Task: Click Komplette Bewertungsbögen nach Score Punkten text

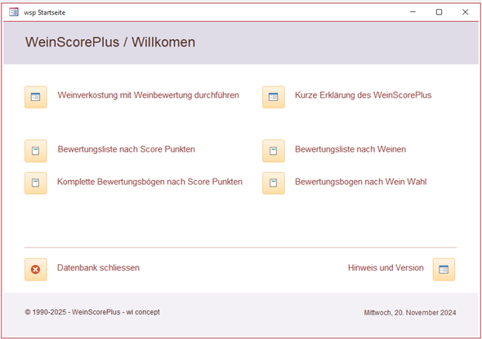Action: (x=150, y=182)
